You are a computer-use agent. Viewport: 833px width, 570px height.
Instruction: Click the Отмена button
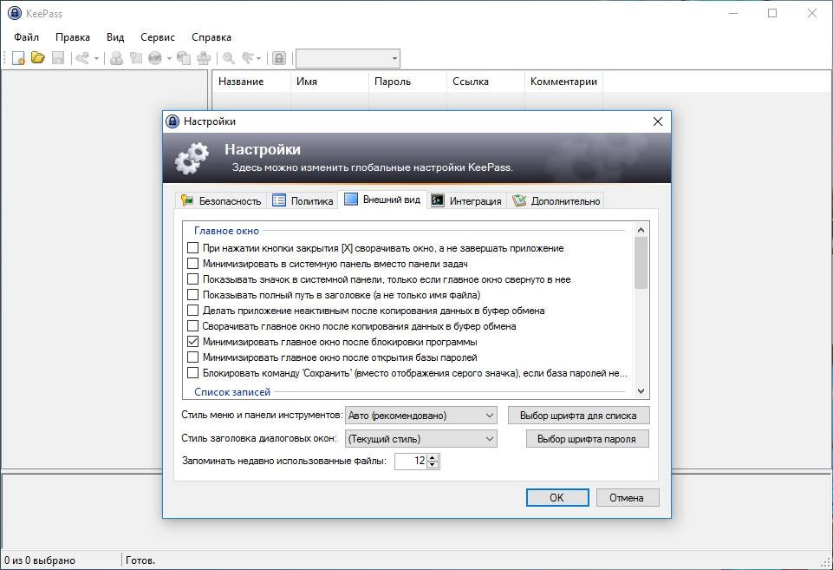[x=627, y=498]
